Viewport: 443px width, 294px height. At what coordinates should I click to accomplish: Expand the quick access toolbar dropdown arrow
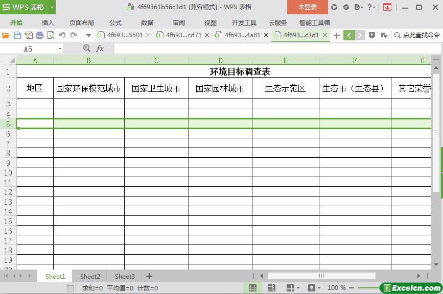pyautogui.click(x=88, y=35)
